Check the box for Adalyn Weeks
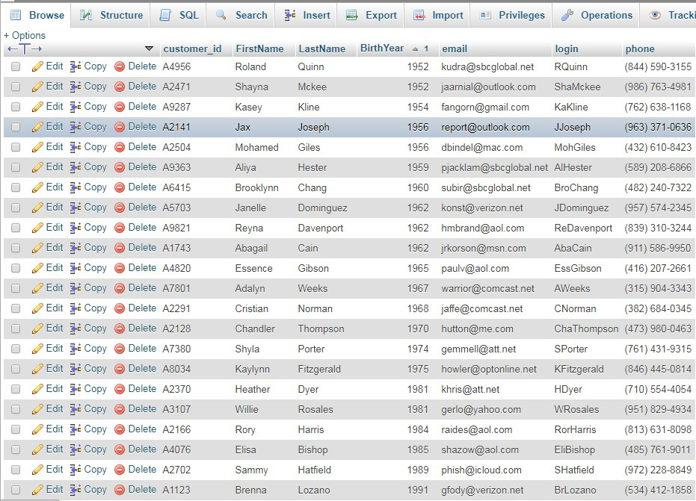The width and height of the screenshot is (696, 501). [x=16, y=288]
